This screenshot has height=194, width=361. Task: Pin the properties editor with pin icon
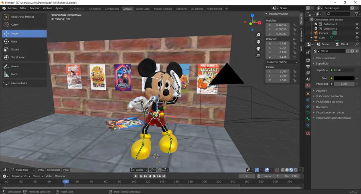click(x=357, y=44)
